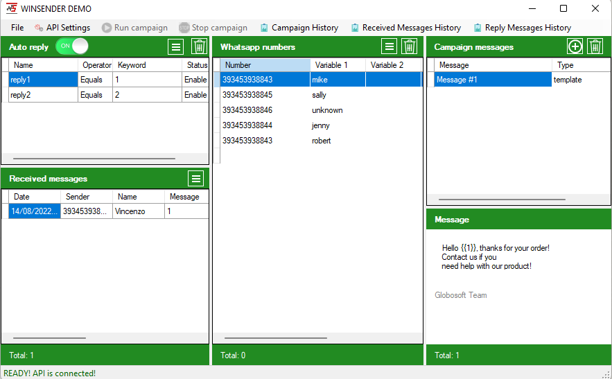Click the Status column header in Auto reply

point(195,65)
